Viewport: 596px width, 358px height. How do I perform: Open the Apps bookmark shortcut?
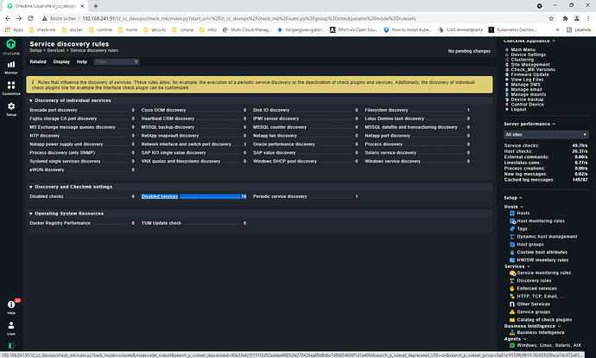[14, 29]
